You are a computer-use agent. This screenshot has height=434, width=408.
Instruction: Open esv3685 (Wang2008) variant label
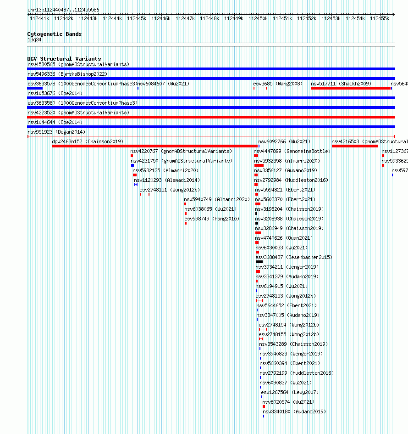[278, 84]
